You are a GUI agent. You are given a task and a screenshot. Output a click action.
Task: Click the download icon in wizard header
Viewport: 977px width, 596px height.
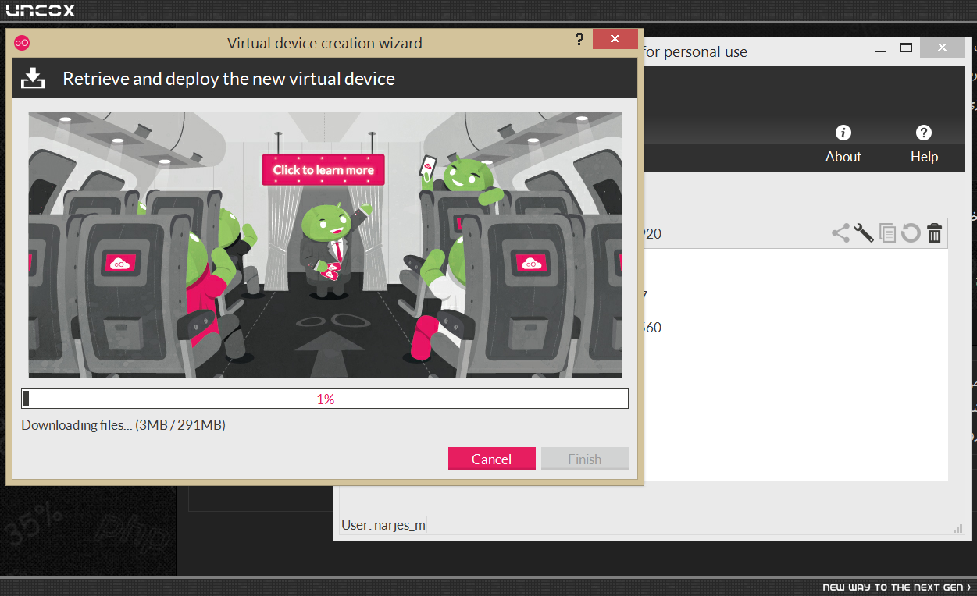33,78
